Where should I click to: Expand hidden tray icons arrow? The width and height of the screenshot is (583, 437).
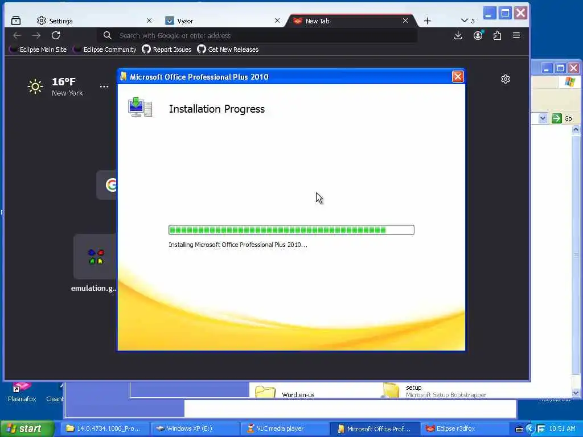[531, 429]
